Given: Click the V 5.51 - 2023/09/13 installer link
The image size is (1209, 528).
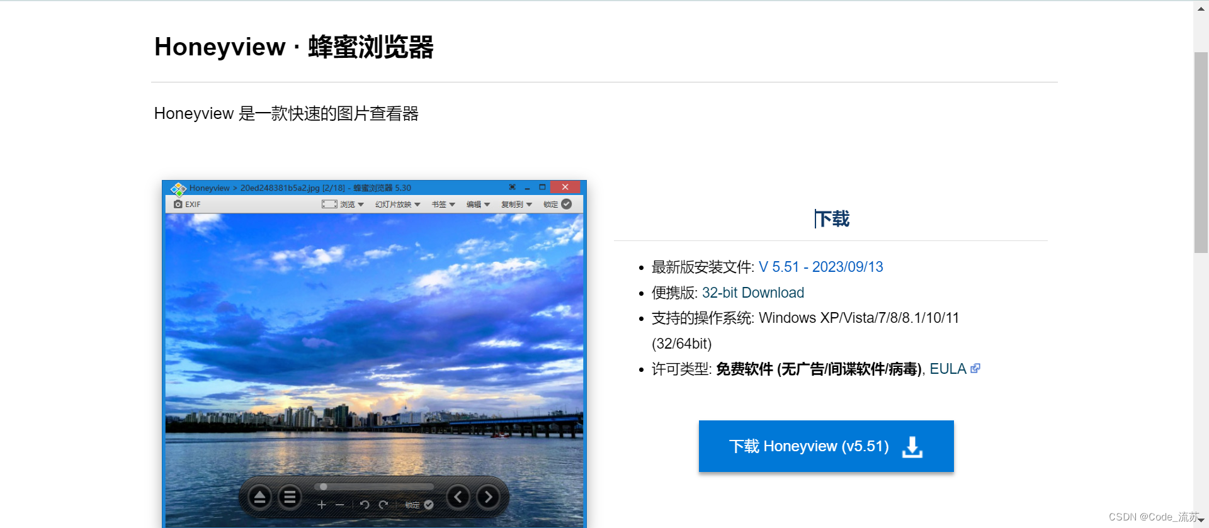Looking at the screenshot, I should pyautogui.click(x=820, y=267).
